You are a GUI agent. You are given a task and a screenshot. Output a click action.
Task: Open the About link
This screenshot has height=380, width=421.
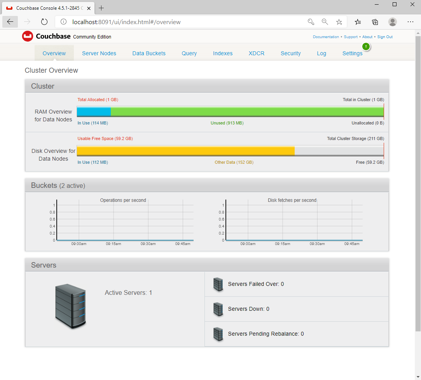pyautogui.click(x=367, y=37)
